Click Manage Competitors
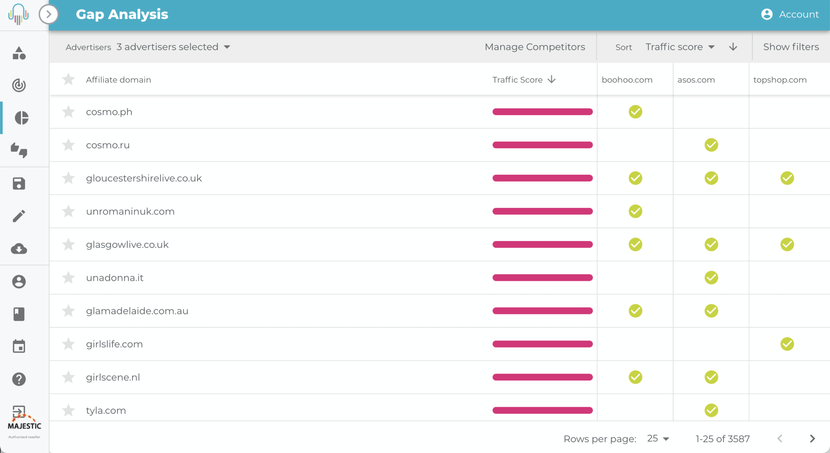Screen dimensions: 830x453 pyautogui.click(x=535, y=47)
